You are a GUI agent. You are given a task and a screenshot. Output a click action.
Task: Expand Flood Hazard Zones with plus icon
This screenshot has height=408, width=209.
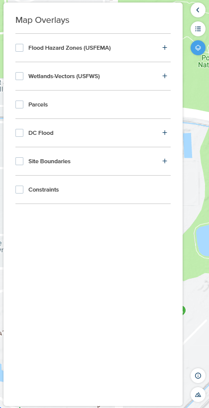[165, 48]
